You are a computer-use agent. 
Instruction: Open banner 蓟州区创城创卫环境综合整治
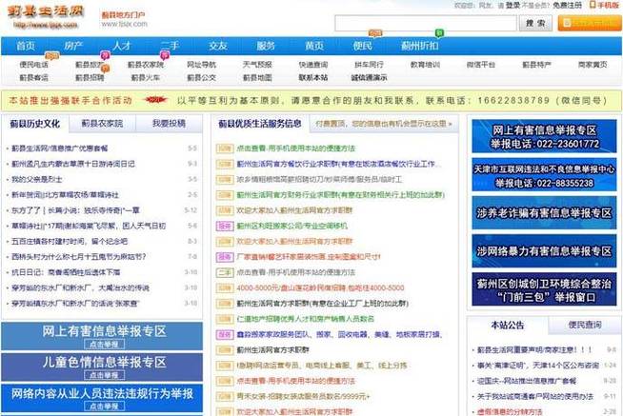click(544, 289)
